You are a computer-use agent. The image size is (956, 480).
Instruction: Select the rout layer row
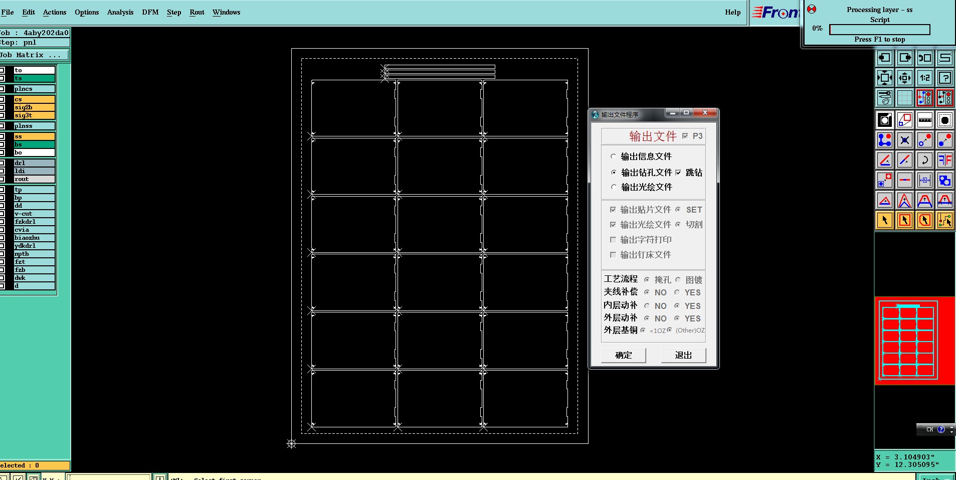[34, 179]
